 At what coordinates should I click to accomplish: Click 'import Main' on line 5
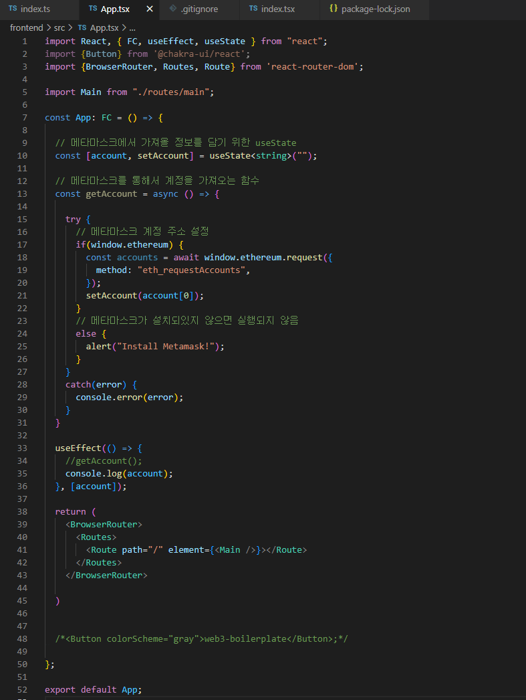coord(73,92)
